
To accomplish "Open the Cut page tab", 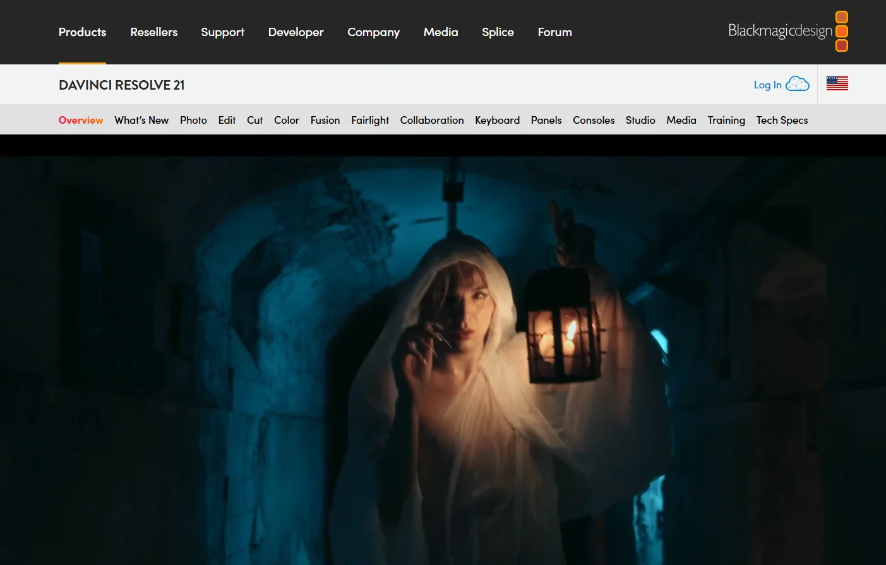I will pos(254,120).
